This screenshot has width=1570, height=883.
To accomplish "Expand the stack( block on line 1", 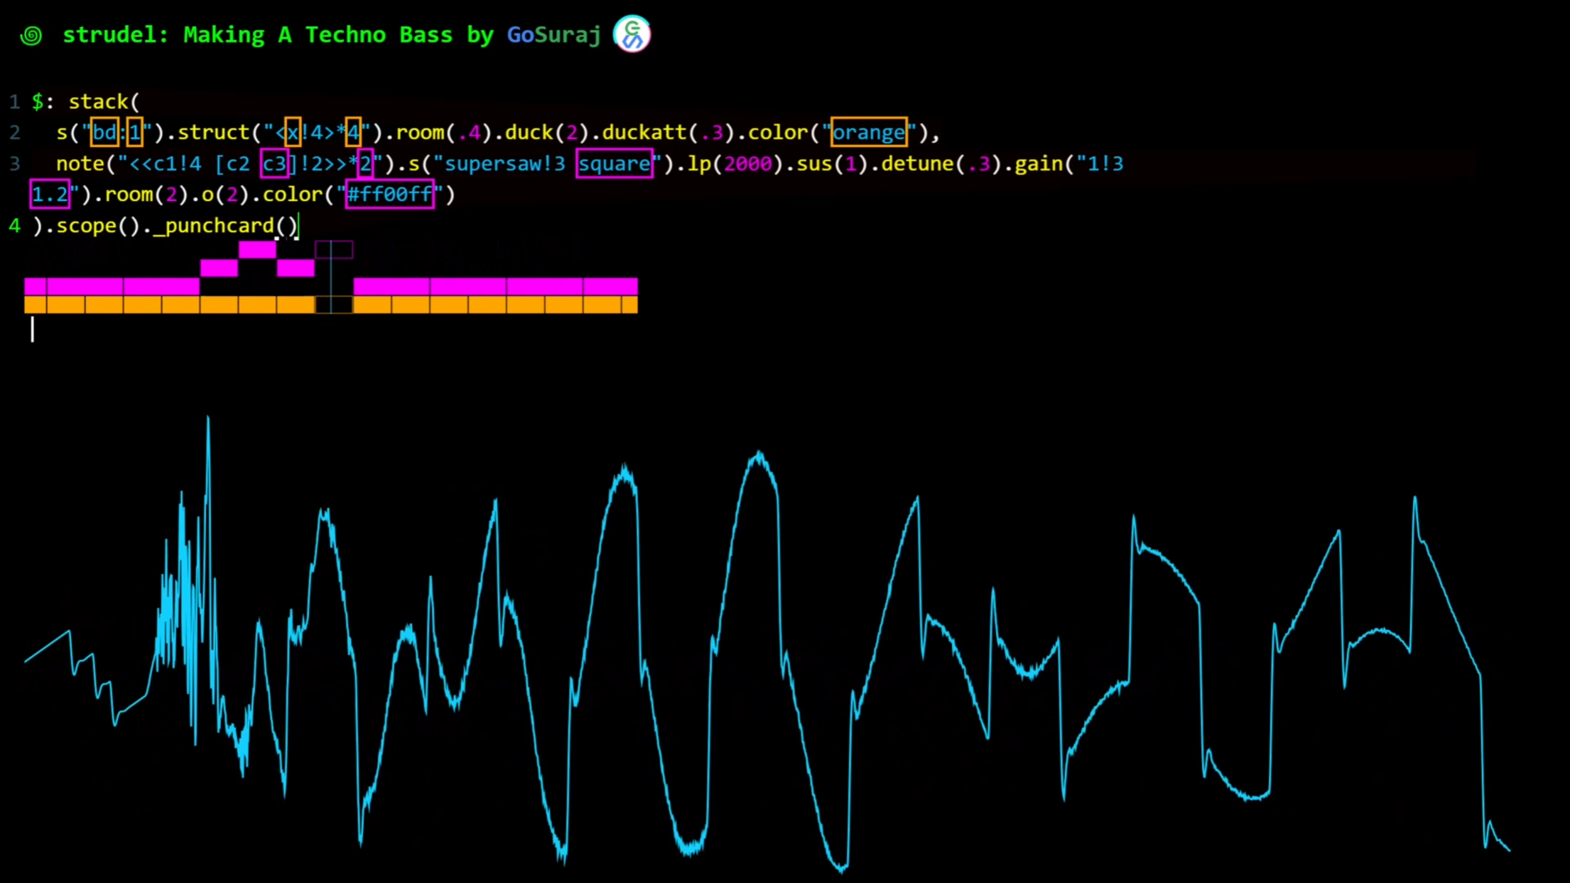I will [104, 101].
